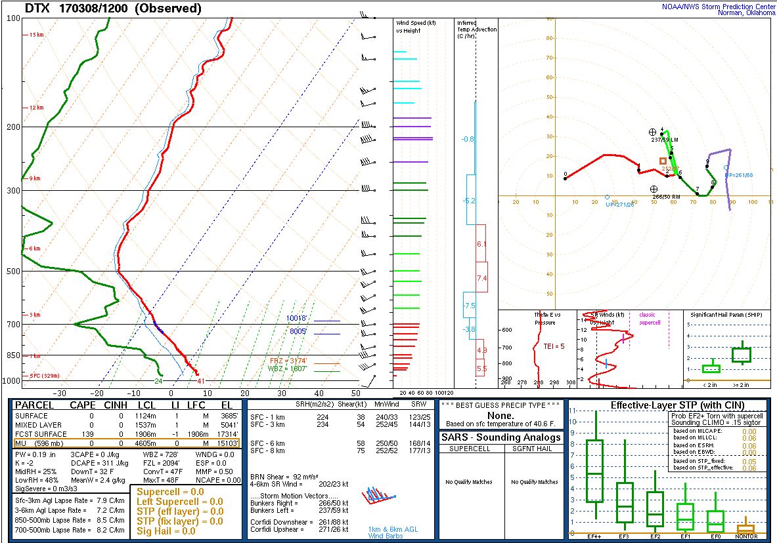Click the 'Bunkers Left = 237/59 kt' line

click(300, 510)
